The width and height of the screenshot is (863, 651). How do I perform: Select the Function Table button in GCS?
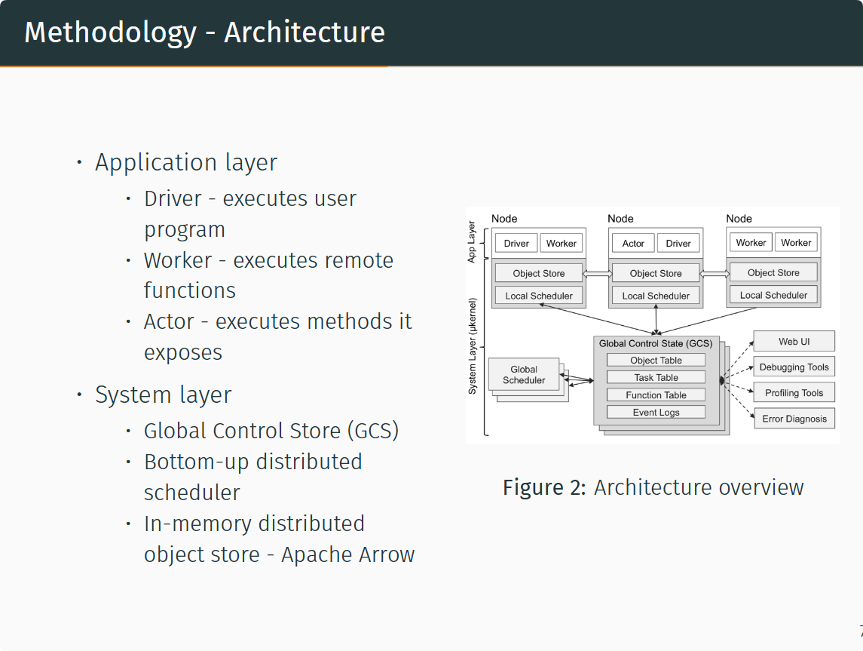656,395
